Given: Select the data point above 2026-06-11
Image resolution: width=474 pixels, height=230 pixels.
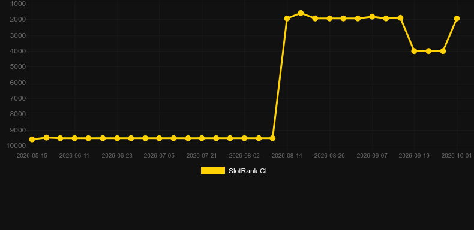Looking at the screenshot, I should click(x=74, y=138).
